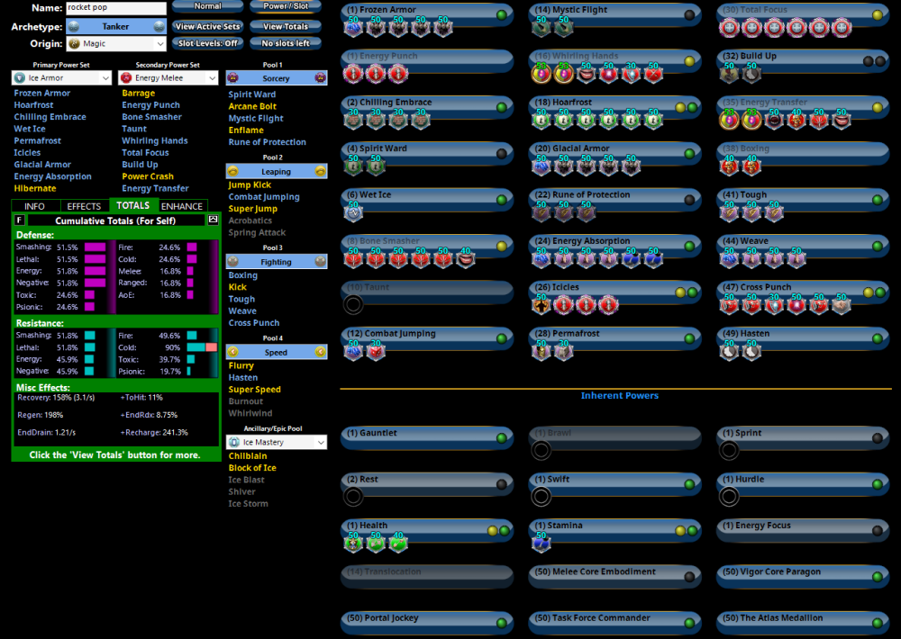Click the left Sorcery pool icon
This screenshot has width=901, height=639.
tap(233, 78)
